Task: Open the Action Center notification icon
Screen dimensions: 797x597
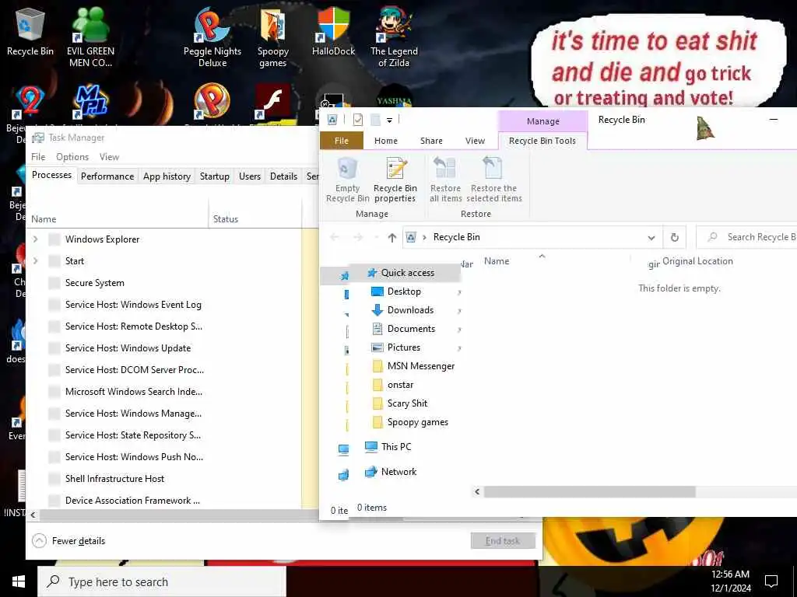Action: (771, 581)
